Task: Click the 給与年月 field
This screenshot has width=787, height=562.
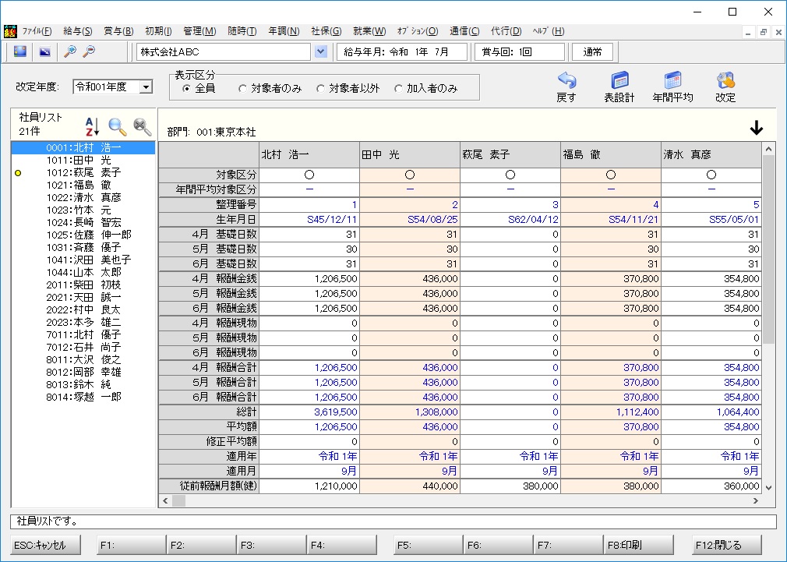Action: coord(401,51)
